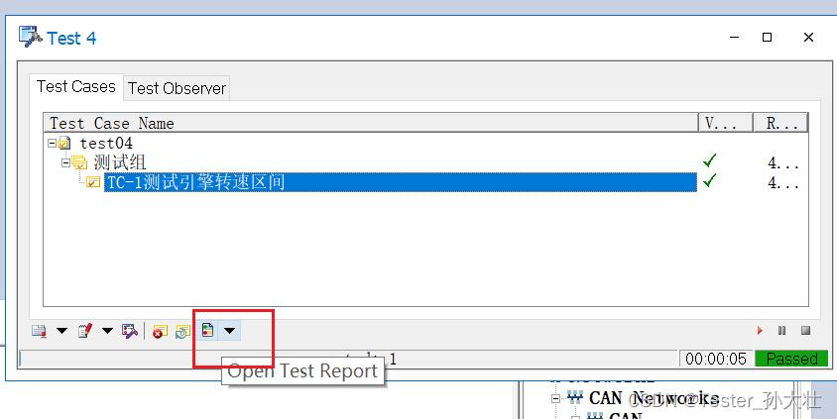Click the 00:00:05 elapsed time field

click(716, 359)
